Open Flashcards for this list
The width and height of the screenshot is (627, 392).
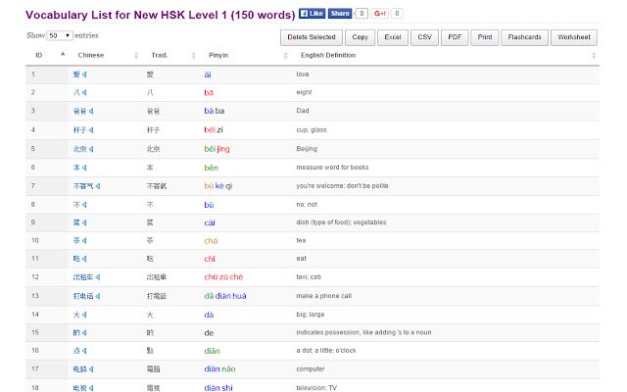[x=524, y=37]
